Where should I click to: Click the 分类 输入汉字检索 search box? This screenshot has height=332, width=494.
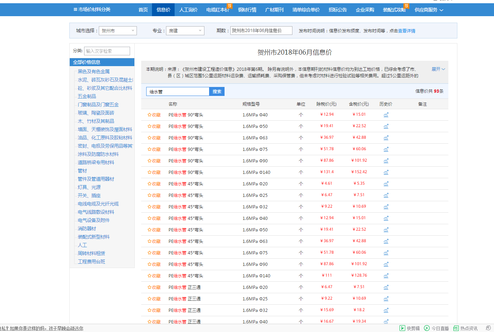107,51
